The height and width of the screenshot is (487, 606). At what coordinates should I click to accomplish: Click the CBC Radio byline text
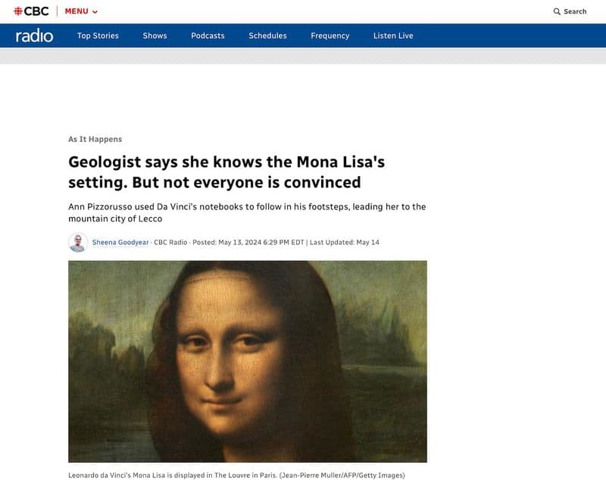(x=170, y=243)
